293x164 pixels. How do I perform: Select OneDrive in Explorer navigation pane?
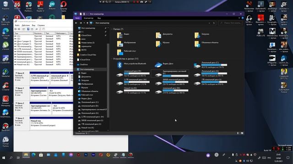(84, 65)
